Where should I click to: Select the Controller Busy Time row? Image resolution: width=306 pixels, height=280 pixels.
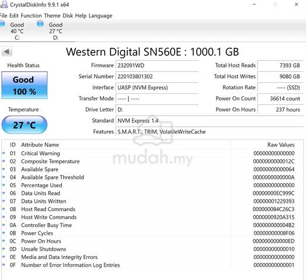pyautogui.click(x=148, y=225)
